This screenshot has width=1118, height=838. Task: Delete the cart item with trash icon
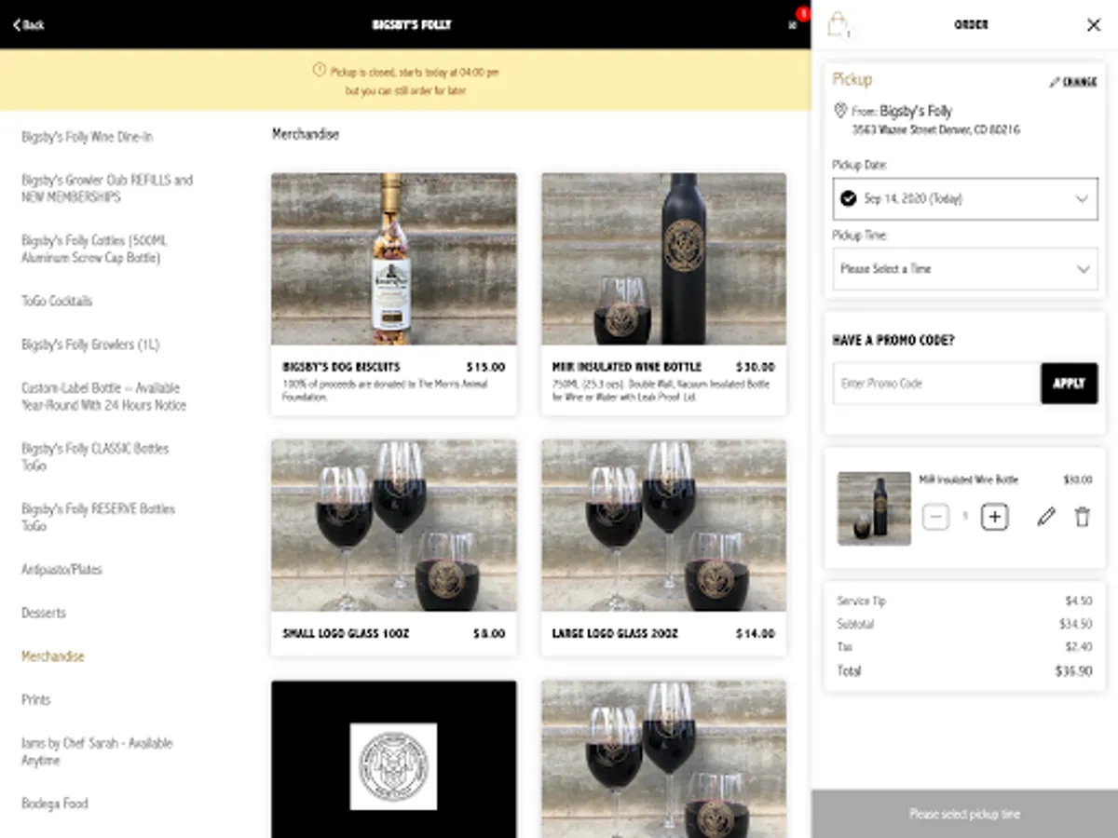(1082, 517)
